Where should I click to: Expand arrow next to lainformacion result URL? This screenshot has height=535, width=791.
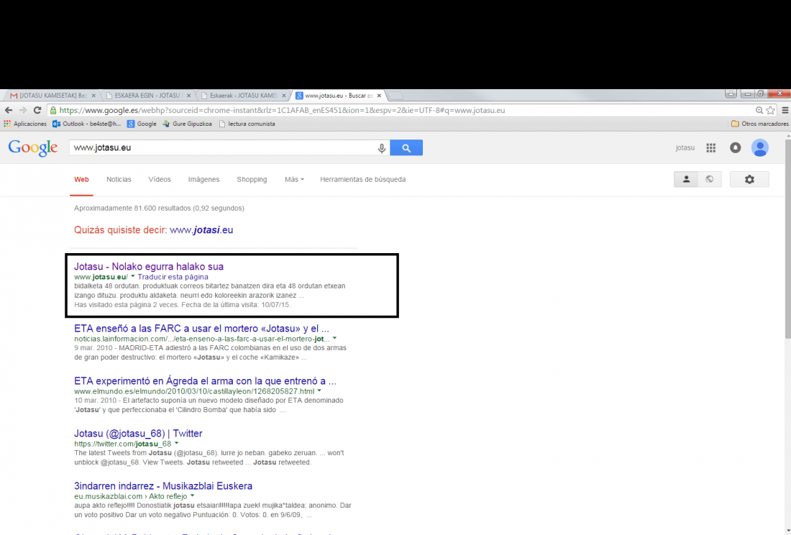point(334,339)
